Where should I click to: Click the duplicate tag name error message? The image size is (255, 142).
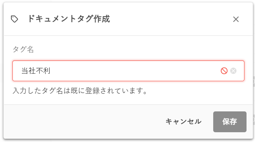pos(80,90)
